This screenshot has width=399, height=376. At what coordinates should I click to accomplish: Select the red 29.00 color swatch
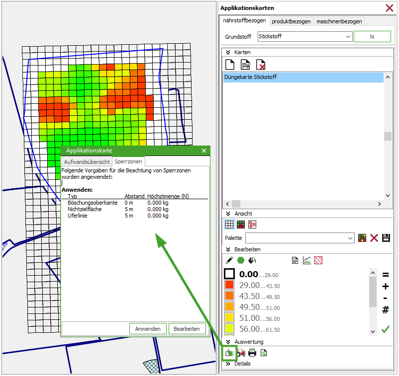click(x=229, y=285)
